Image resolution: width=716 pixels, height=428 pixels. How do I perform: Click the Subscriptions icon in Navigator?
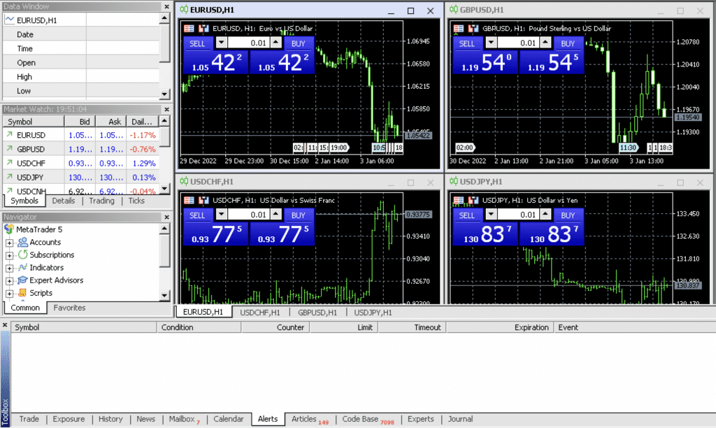point(22,255)
